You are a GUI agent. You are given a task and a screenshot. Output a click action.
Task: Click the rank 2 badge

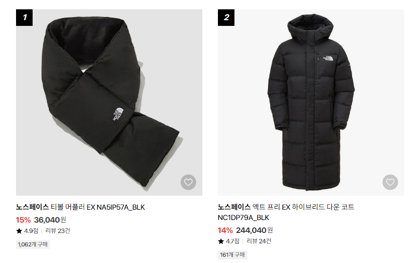(x=226, y=18)
